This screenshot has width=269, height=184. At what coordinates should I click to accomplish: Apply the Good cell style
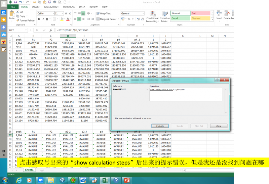(180, 18)
